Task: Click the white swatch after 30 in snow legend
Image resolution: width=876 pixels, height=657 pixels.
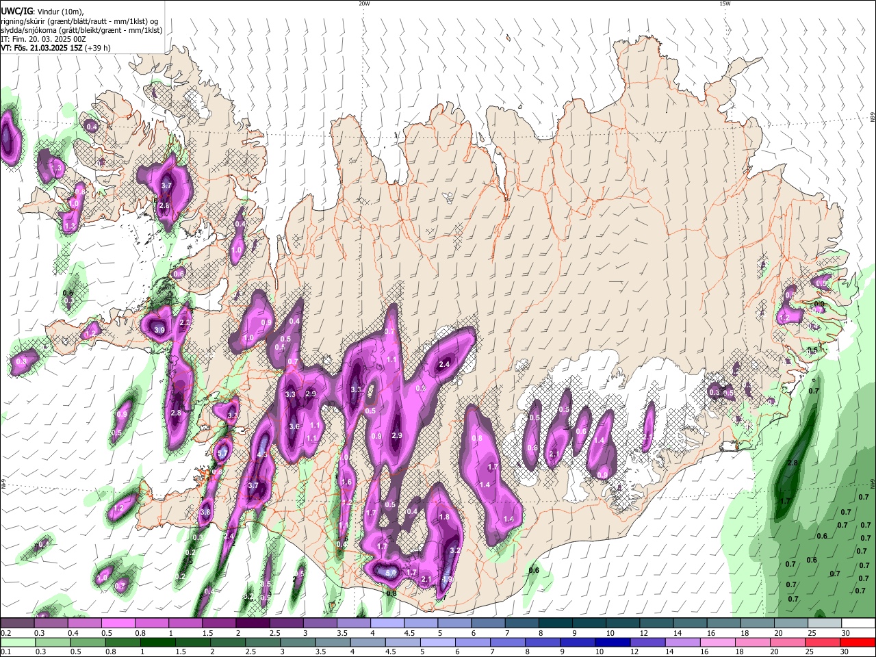Action: click(x=858, y=623)
